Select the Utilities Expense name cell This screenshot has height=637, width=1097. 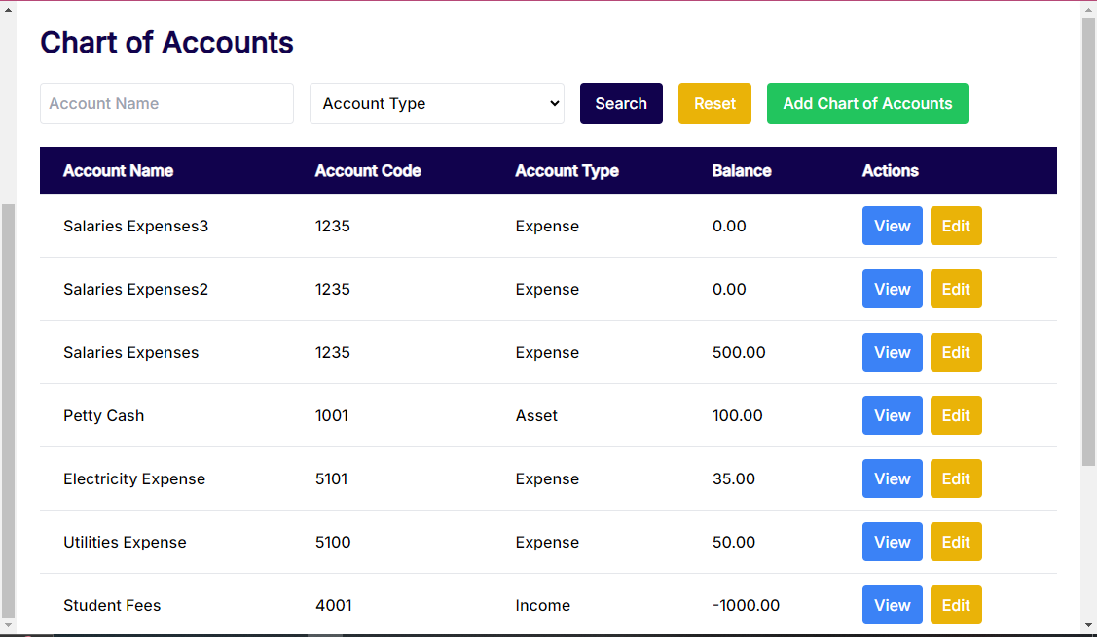click(125, 543)
